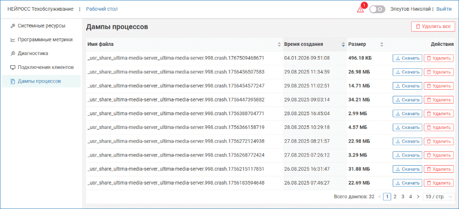Image resolution: width=459 pixels, height=209 pixels.
Task: Go to pagination page 3
Action: pos(403,197)
